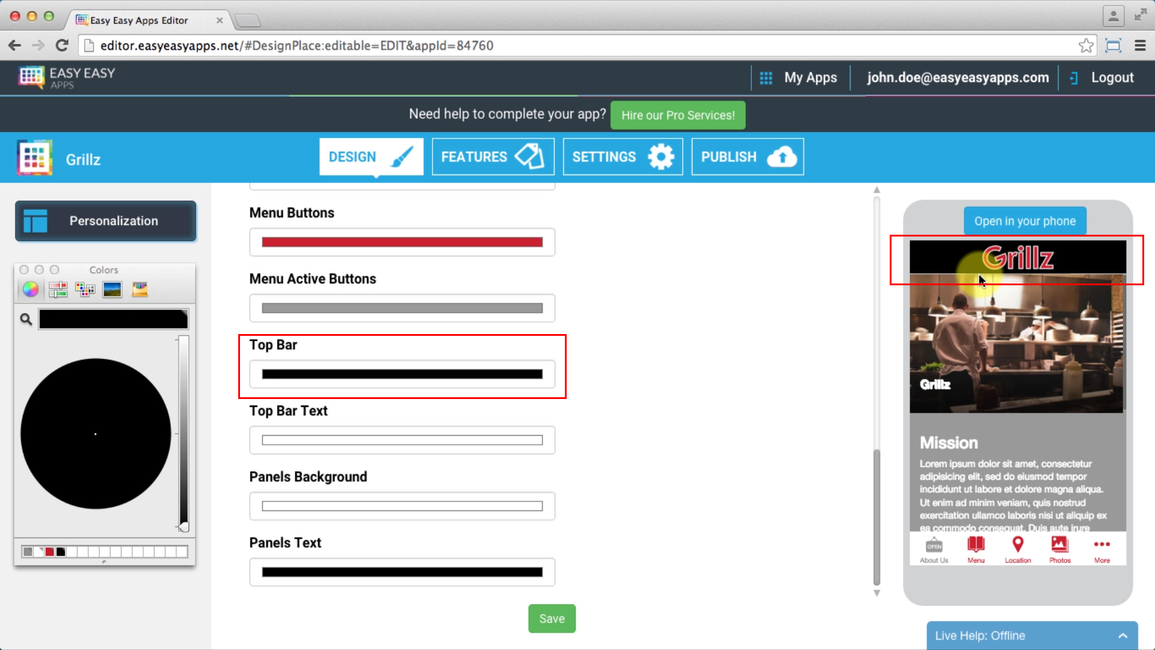
Task: Click the Top Bar Text input field
Action: (402, 439)
